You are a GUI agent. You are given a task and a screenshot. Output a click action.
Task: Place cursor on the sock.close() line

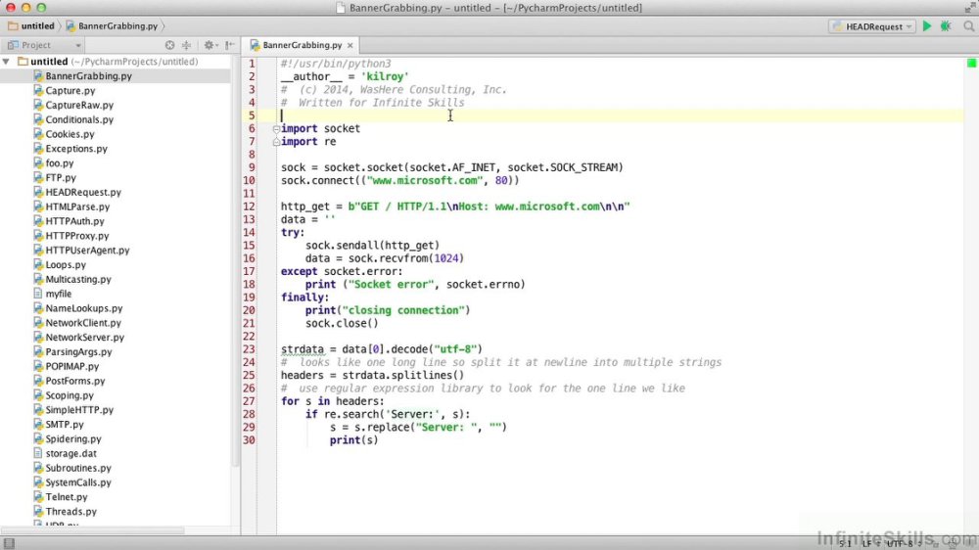coord(342,323)
